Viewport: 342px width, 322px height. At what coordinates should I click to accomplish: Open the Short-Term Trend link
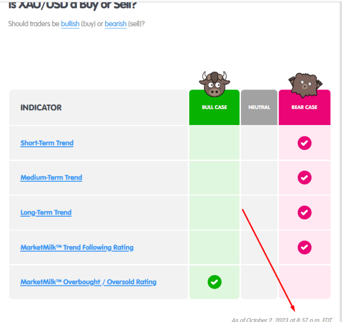point(47,143)
